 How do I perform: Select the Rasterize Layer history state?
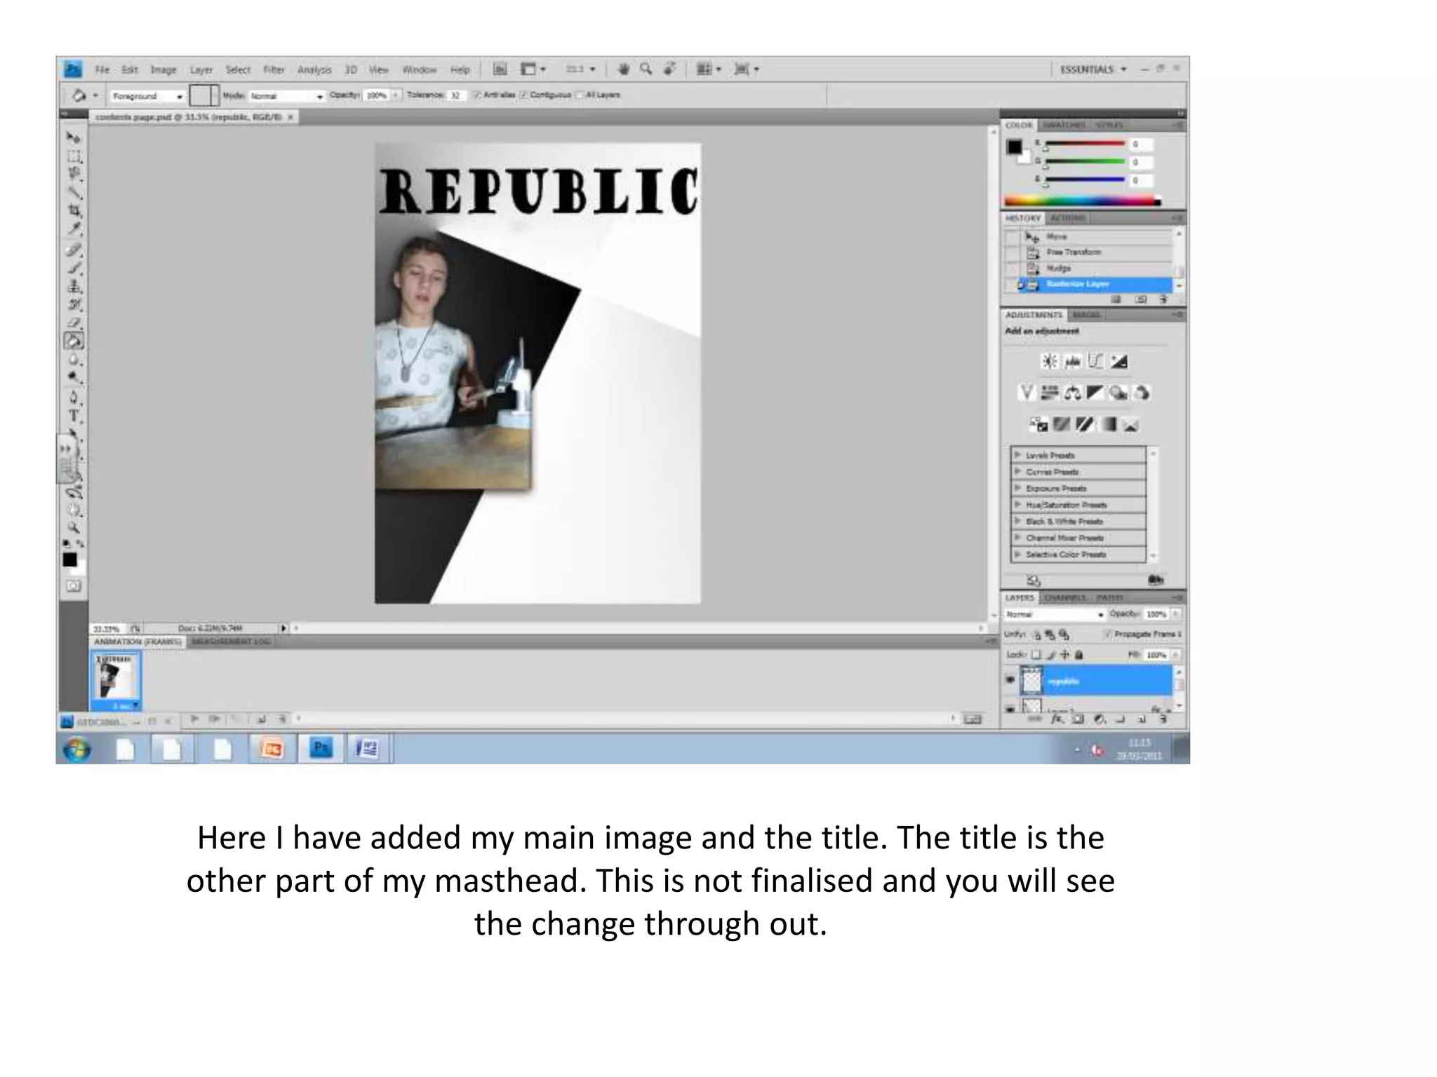tap(1097, 285)
